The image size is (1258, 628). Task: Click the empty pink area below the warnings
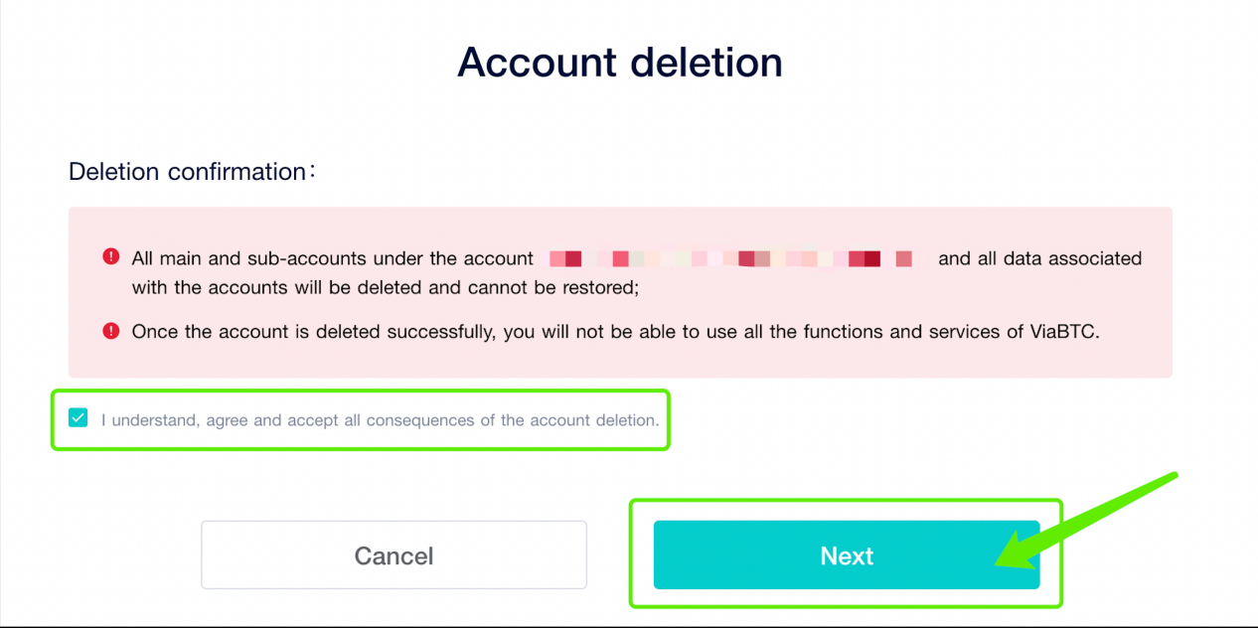click(x=620, y=362)
